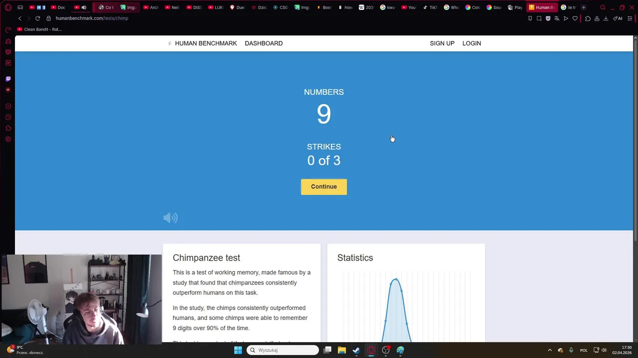Open the LOGIN link
Viewport: 638px width, 358px height.
(472, 43)
